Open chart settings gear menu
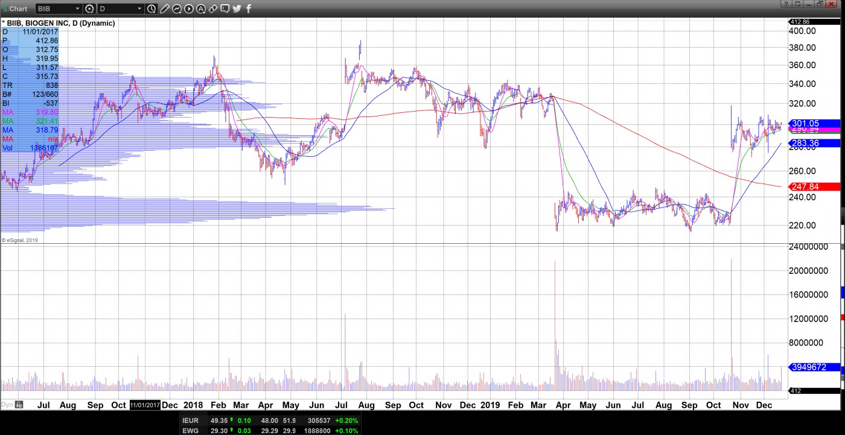 pyautogui.click(x=90, y=8)
